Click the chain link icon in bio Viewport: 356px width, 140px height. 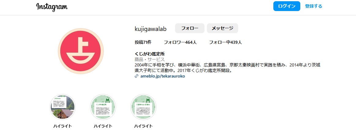click(137, 76)
